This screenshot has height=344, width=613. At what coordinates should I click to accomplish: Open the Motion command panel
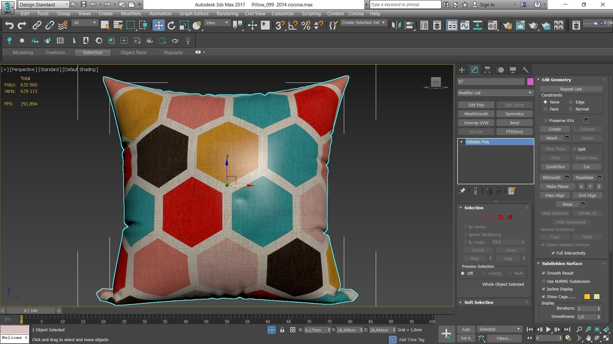click(500, 70)
